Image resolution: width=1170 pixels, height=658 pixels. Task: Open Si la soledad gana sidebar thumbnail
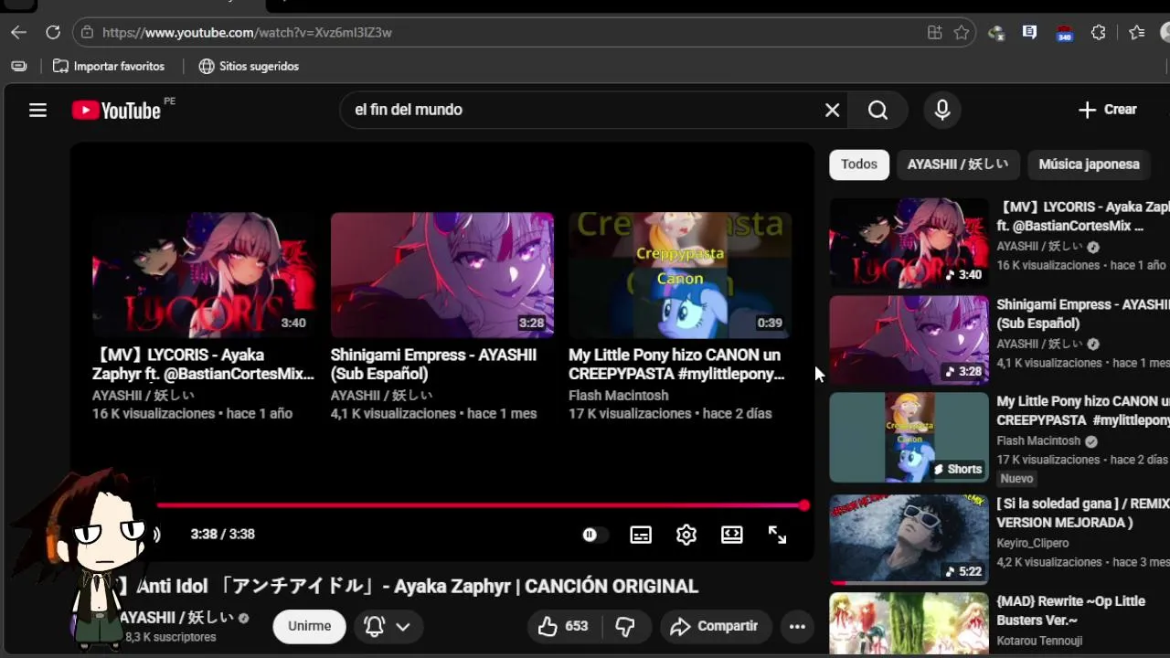pyautogui.click(x=909, y=539)
